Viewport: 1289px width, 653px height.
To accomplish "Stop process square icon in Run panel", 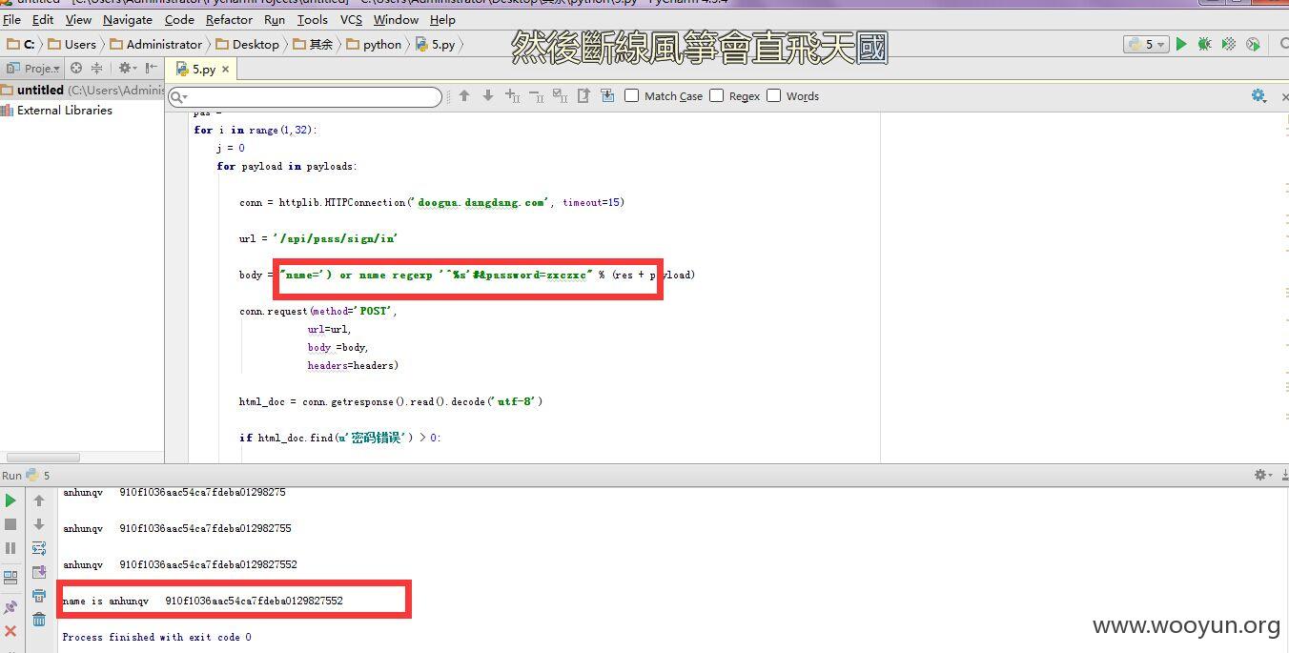I will (10, 524).
